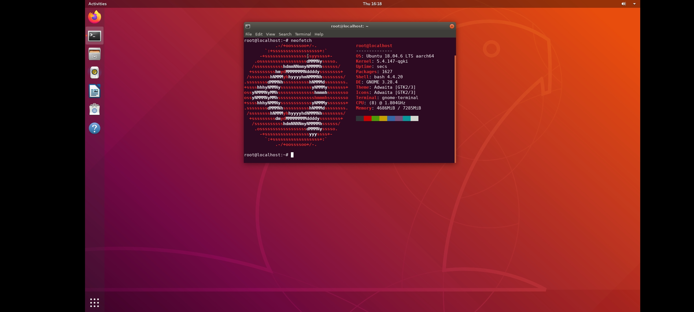This screenshot has height=312, width=694.
Task: Open the View menu
Action: 270,34
